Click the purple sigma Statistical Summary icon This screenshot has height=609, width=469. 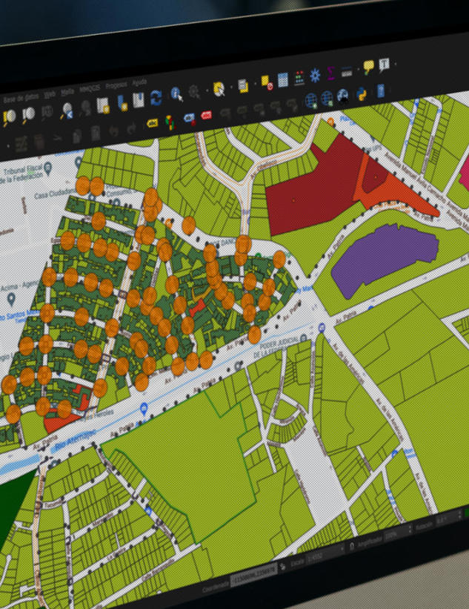[x=331, y=73]
